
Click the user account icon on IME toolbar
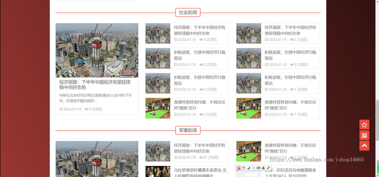pos(263,168)
